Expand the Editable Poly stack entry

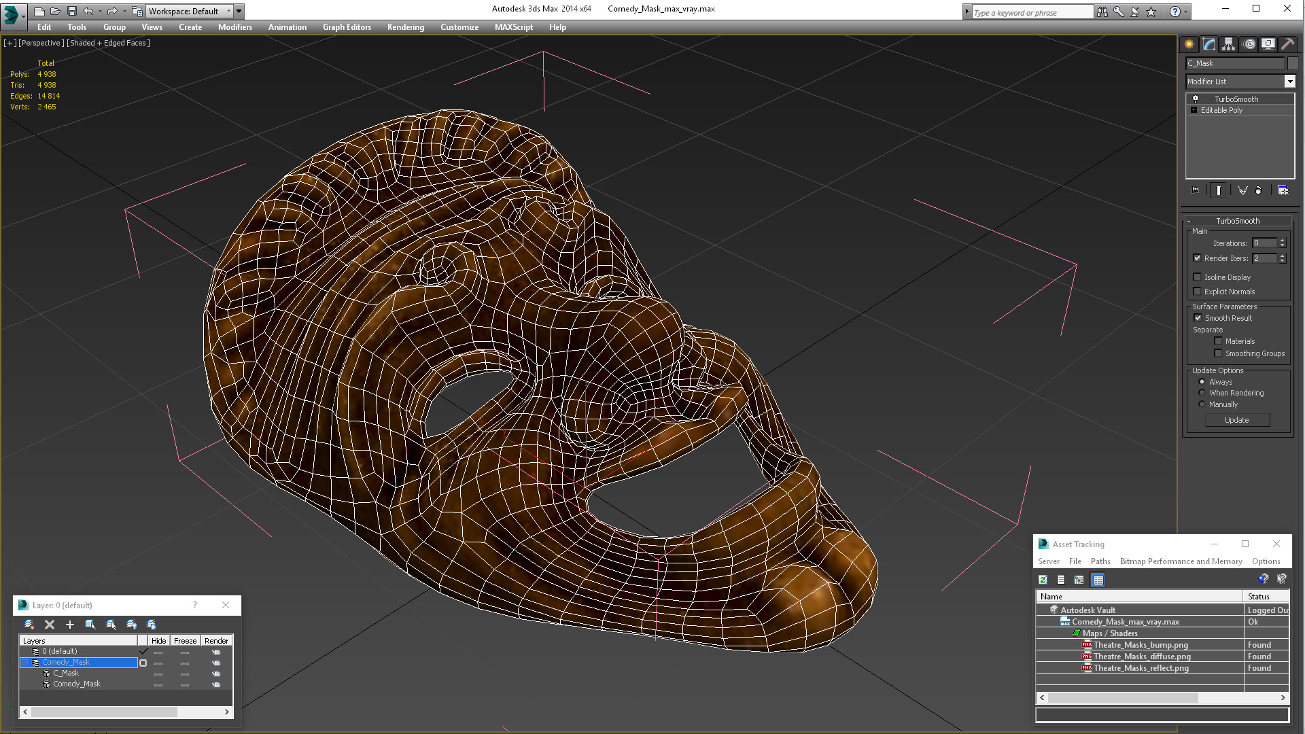[1194, 110]
